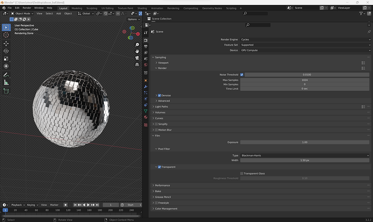
Task: Switch to the Geometry Nodes workspace
Action: point(212,8)
